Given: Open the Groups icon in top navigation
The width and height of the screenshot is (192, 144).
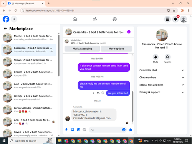Looking at the screenshot, I should [x=114, y=19].
